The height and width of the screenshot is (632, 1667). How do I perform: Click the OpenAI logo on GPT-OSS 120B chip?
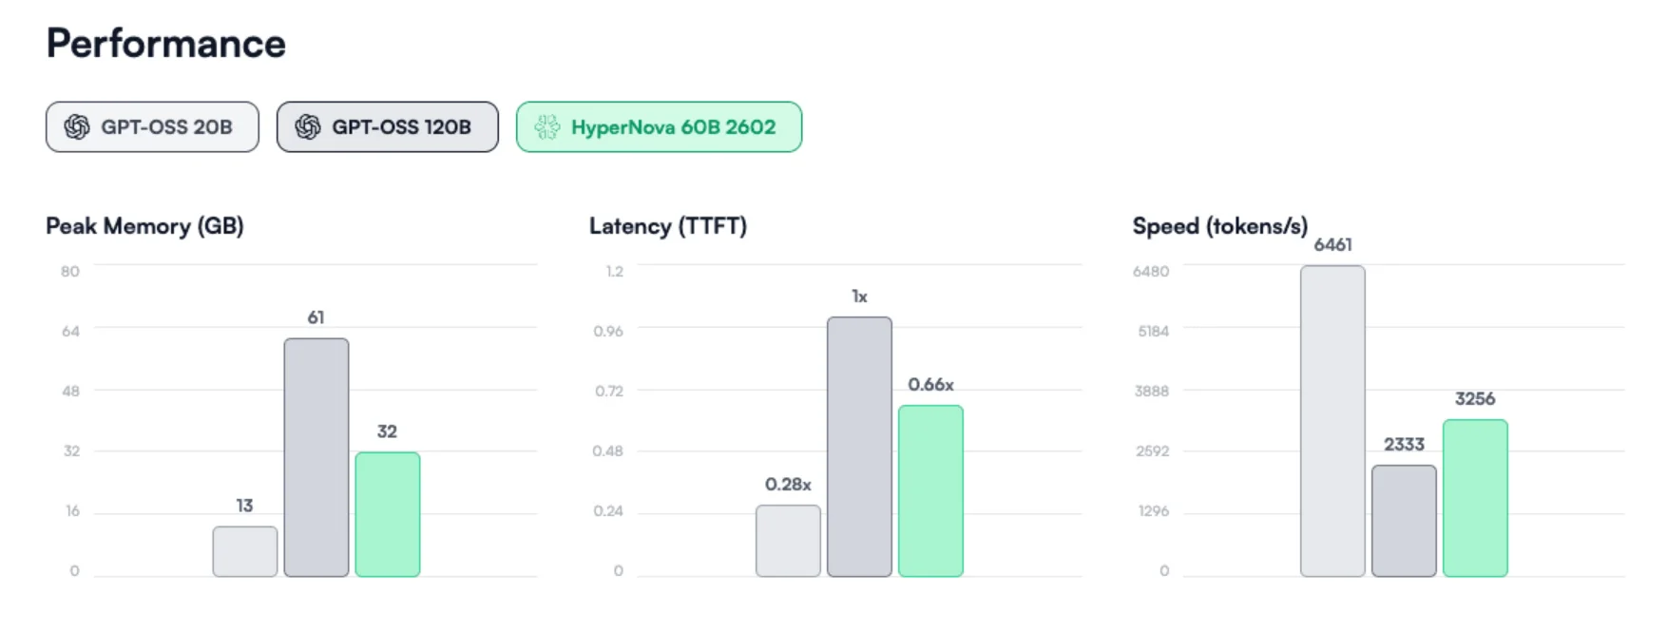[310, 126]
